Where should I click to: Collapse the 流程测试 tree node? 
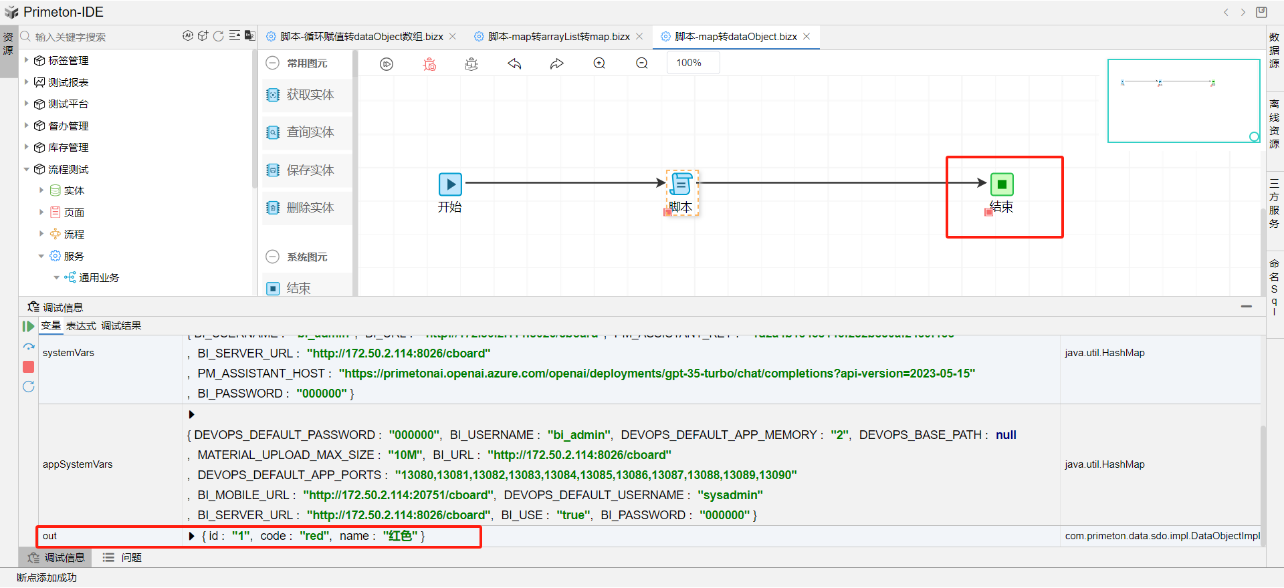coord(27,169)
